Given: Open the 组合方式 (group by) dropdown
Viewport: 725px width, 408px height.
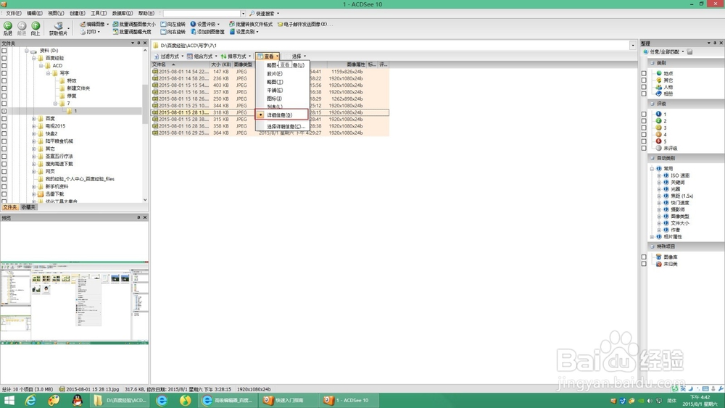Looking at the screenshot, I should (202, 57).
